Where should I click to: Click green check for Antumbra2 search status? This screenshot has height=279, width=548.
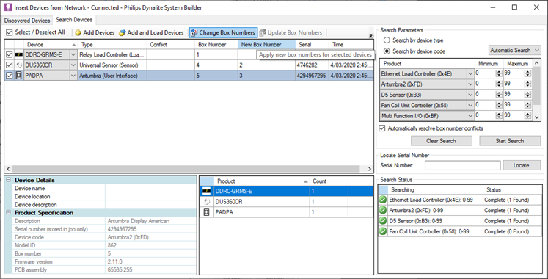pyautogui.click(x=383, y=210)
